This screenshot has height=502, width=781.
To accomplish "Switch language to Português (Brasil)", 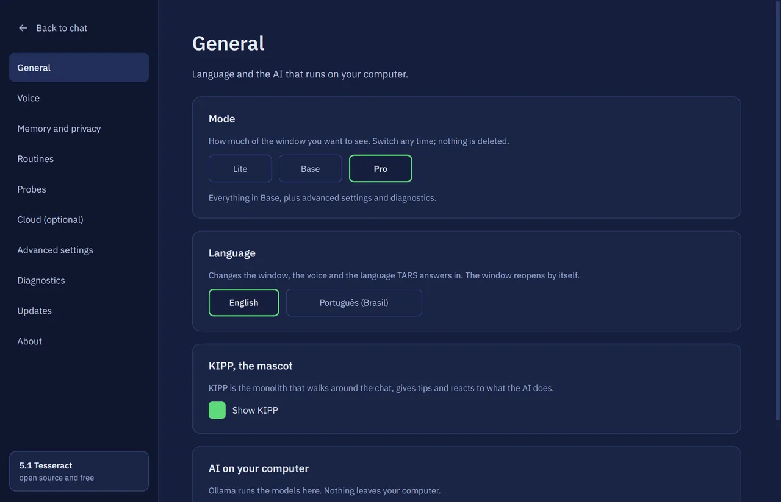I will (354, 303).
